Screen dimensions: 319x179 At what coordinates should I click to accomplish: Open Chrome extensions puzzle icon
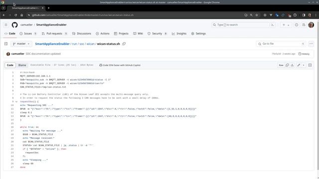click(295, 15)
